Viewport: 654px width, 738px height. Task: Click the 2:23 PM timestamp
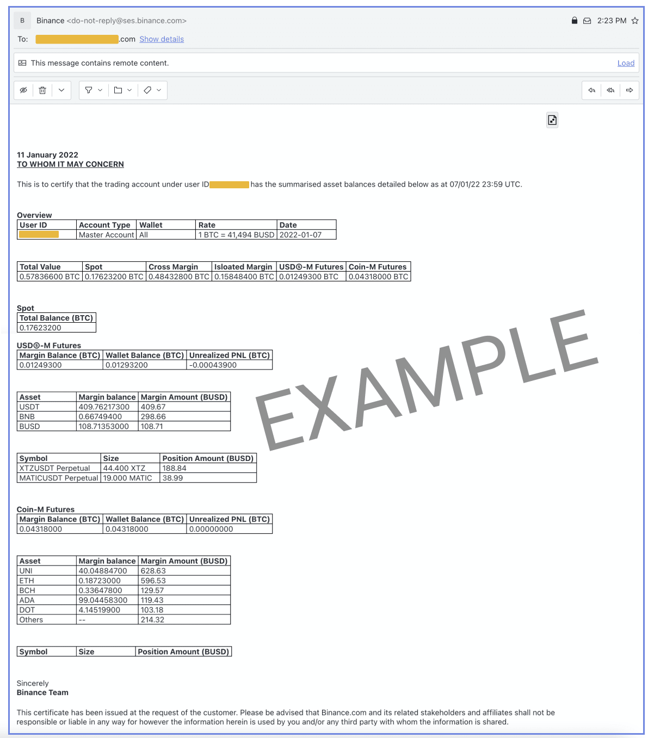[612, 21]
